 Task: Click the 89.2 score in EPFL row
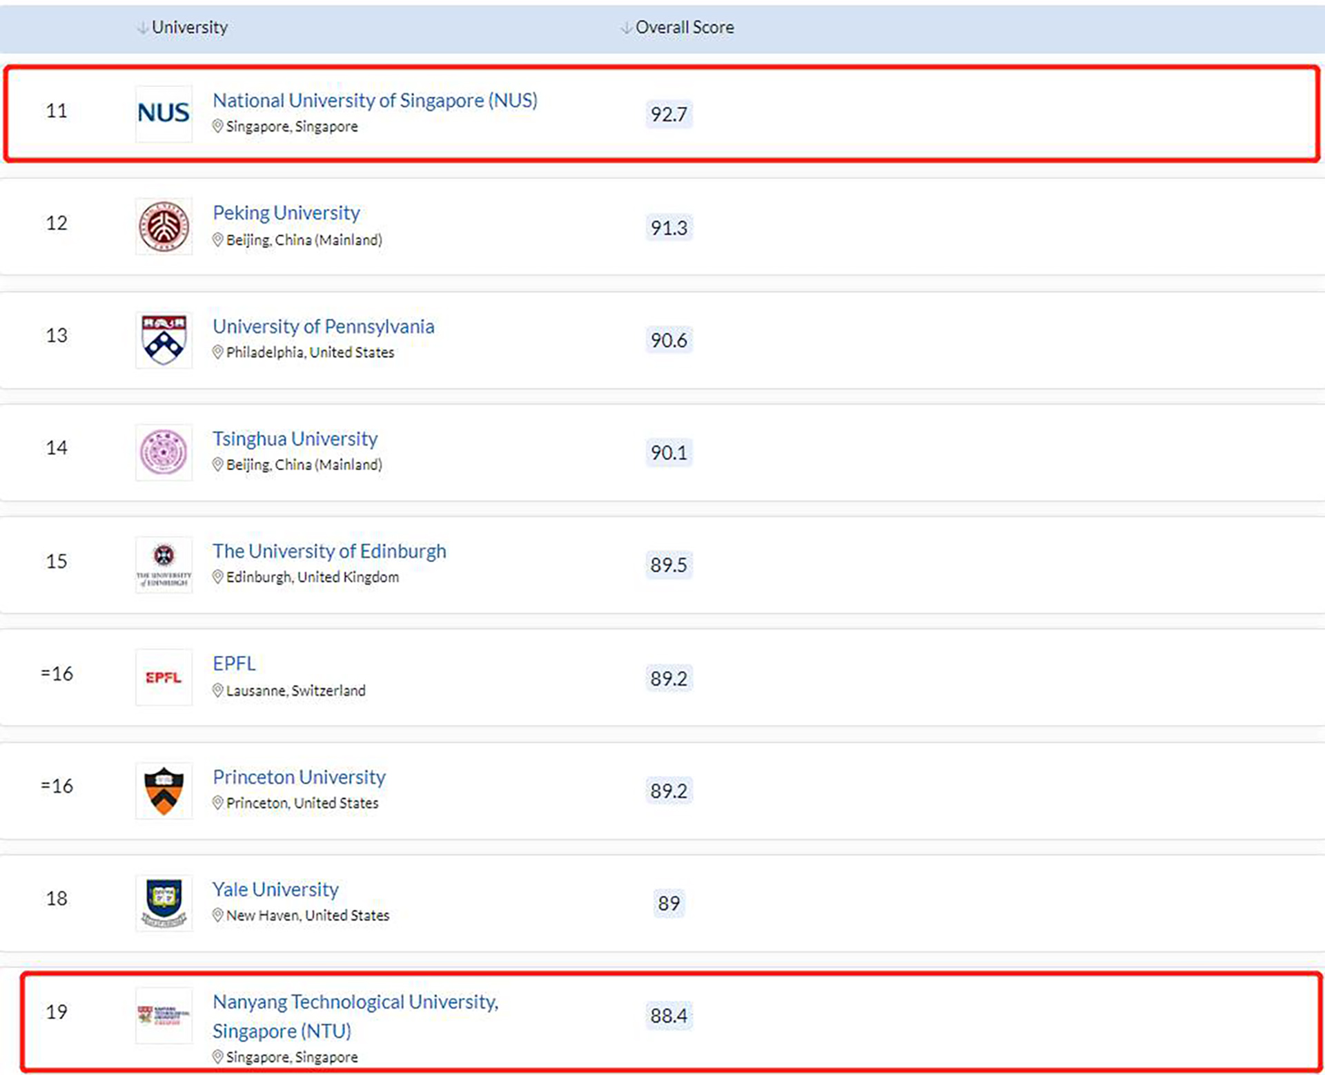pos(669,679)
